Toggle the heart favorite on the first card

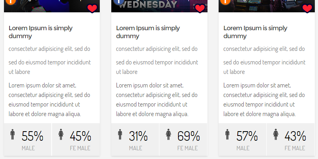(92, 8)
